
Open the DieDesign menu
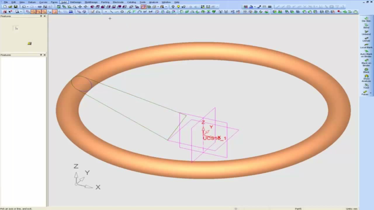[x=75, y=2]
